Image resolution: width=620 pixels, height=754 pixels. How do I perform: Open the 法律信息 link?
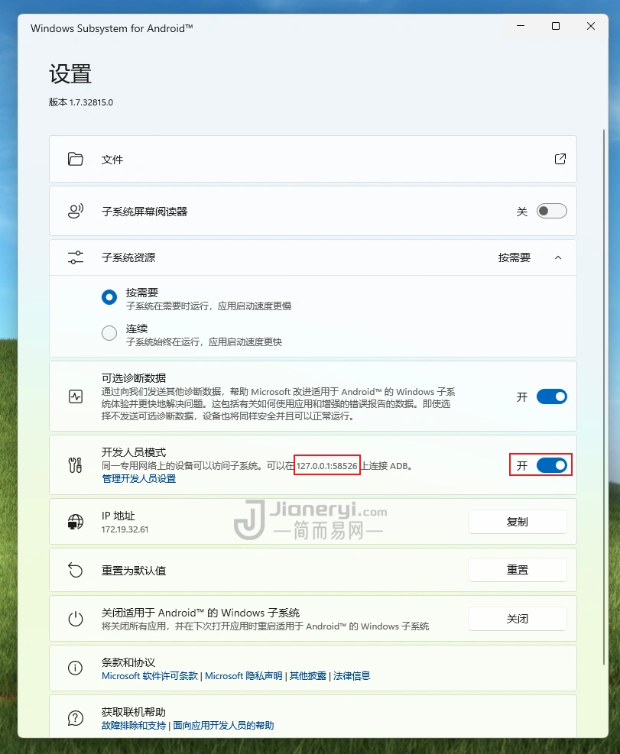(x=352, y=675)
